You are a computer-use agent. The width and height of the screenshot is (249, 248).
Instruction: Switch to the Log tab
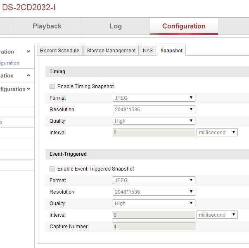pos(116,26)
